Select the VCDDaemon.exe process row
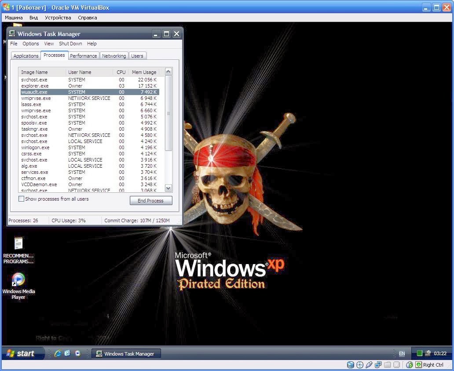Screen dimensions: 454x371 [x=89, y=184]
